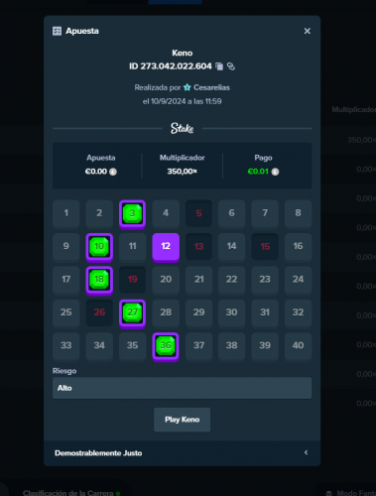Select the green gem tile 18
The width and height of the screenshot is (376, 496).
click(99, 280)
